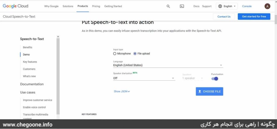Open the Speaker diarization Off dropdown
The height and width of the screenshot is (129, 277).
coord(144,78)
